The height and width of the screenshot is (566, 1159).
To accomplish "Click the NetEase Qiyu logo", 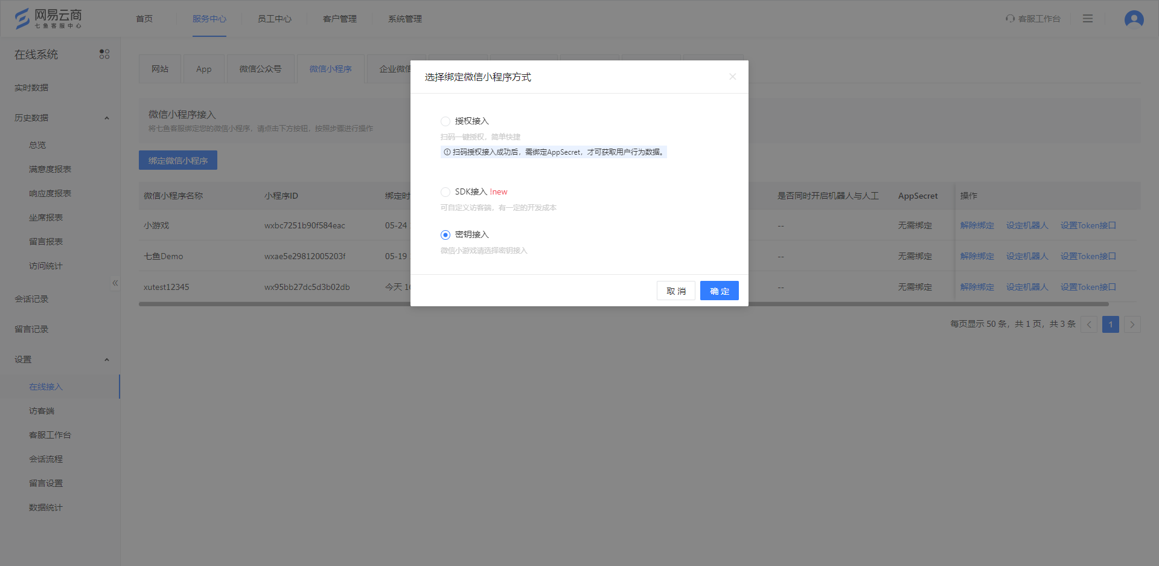I will pos(48,19).
